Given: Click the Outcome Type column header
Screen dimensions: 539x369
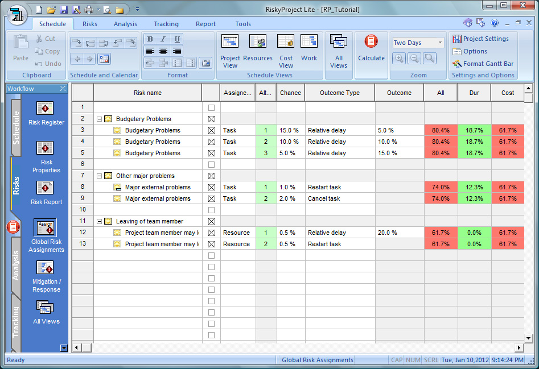Looking at the screenshot, I should [340, 93].
